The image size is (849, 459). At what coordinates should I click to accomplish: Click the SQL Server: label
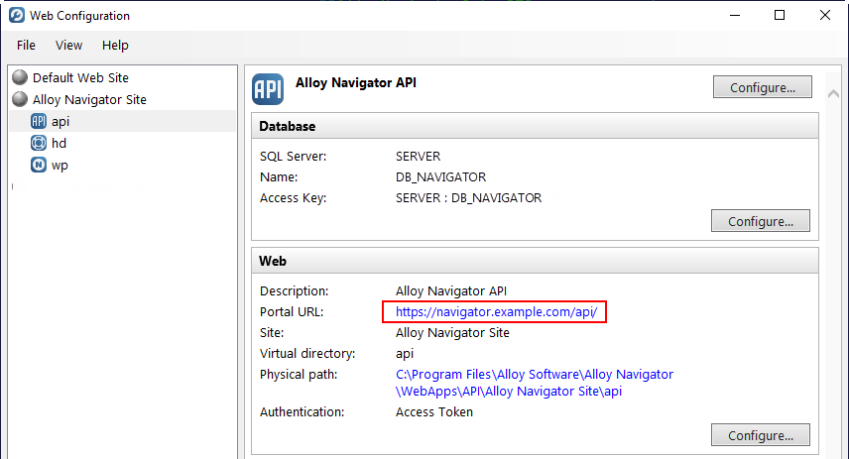tap(293, 157)
